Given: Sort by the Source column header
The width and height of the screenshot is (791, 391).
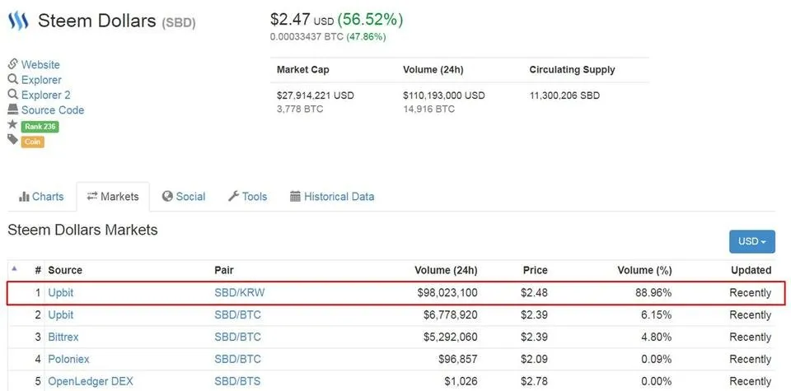Looking at the screenshot, I should point(65,270).
